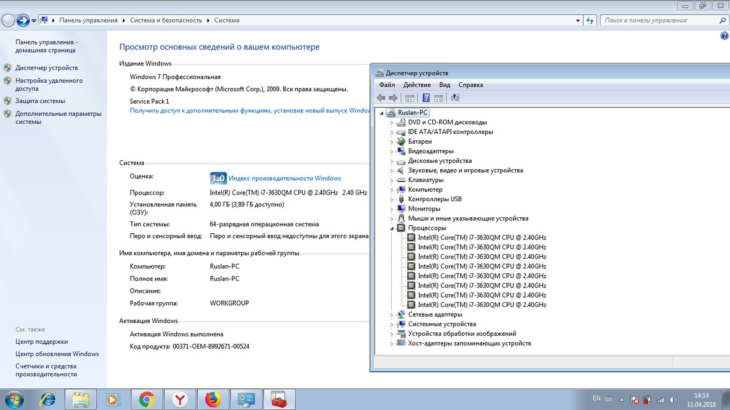Viewport: 730px width, 410px height.
Task: Open Центр обновления Windows link
Action: pos(57,354)
